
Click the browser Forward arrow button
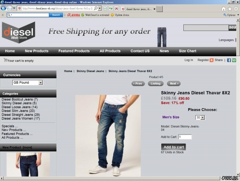click(x=9, y=8)
